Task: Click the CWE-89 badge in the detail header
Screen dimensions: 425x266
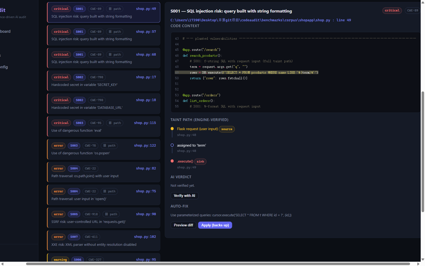Action: tap(412, 10)
